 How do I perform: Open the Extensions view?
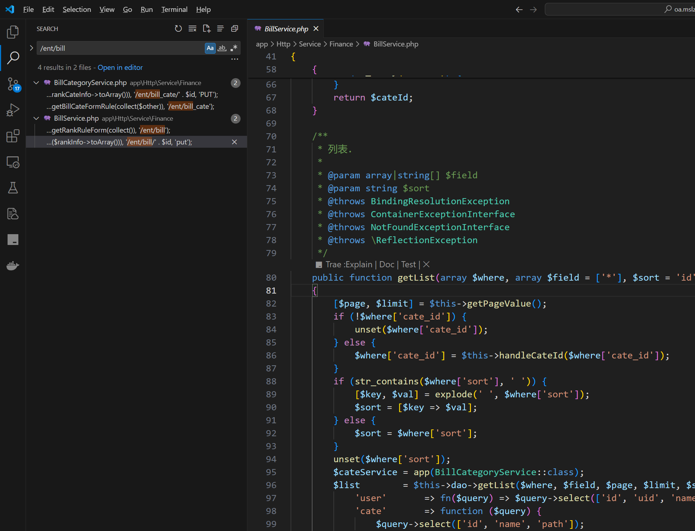coord(13,136)
